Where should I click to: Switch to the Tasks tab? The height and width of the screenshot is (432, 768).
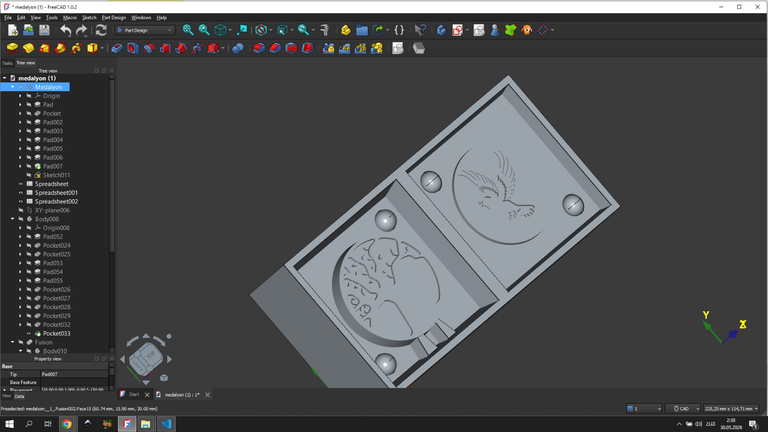[7, 63]
